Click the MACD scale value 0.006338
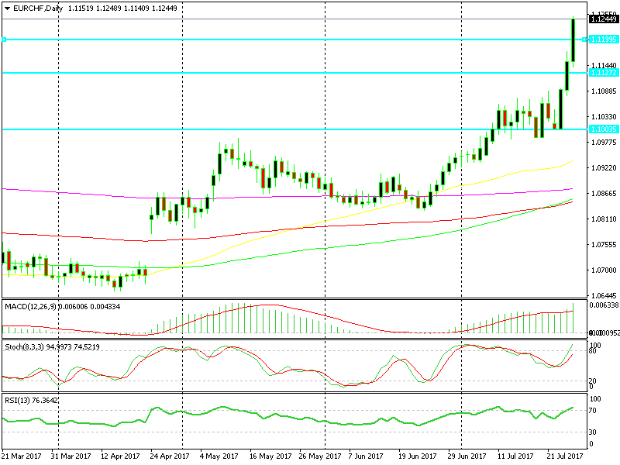The image size is (620, 465). (604, 305)
